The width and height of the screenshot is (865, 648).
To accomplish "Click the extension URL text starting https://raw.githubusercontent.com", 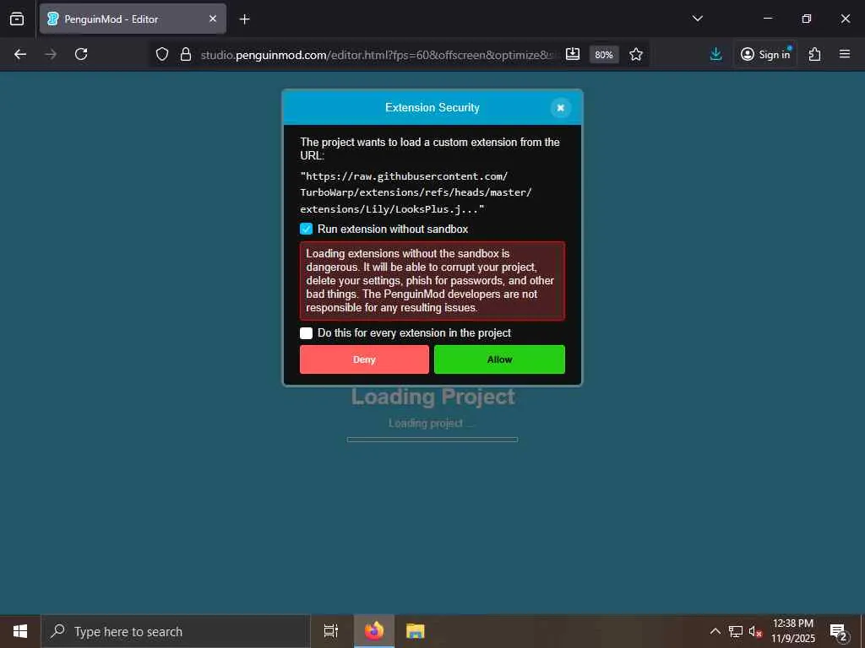I will (416, 193).
